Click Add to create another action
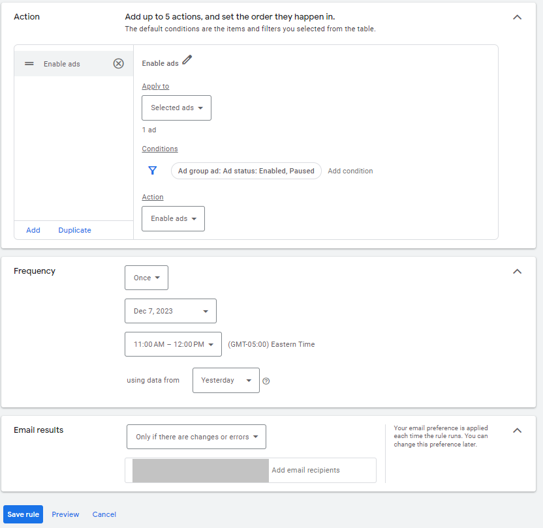Screen dimensions: 543x528 33,230
